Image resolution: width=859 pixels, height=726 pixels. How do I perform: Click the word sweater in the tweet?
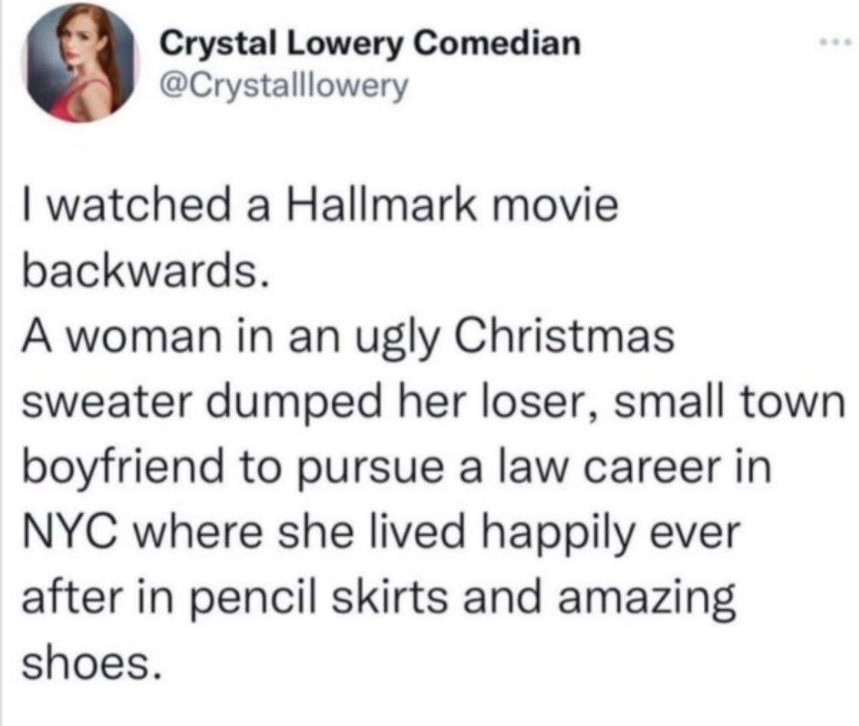(x=107, y=400)
